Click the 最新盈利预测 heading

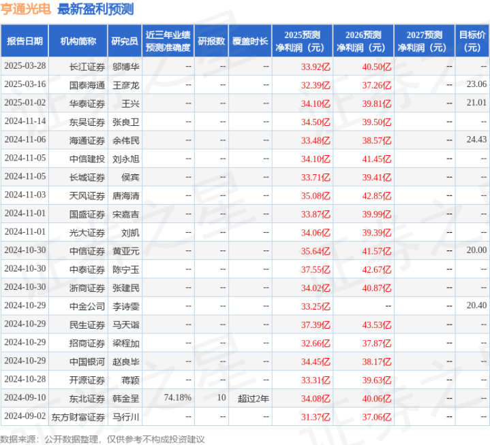(x=95, y=9)
